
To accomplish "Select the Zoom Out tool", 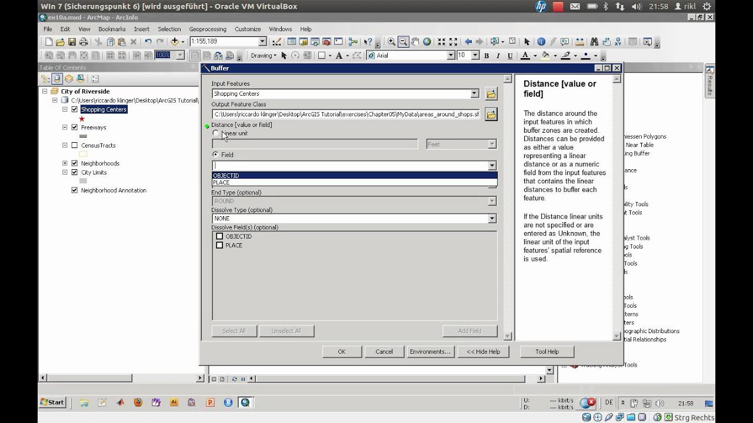I will tap(403, 42).
